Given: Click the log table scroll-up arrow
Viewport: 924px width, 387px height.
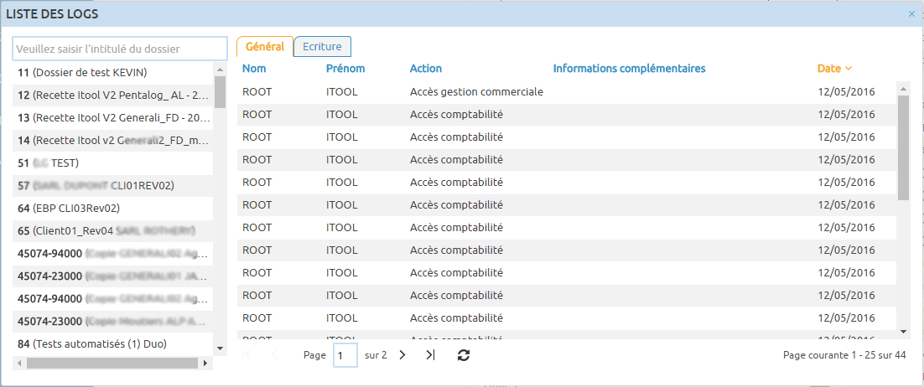Looking at the screenshot, I should (903, 88).
